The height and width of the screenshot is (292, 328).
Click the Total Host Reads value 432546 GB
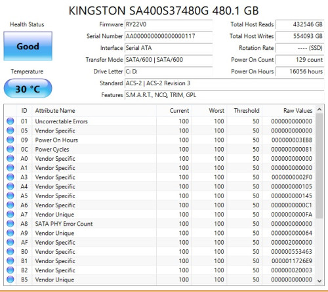pyautogui.click(x=300, y=24)
